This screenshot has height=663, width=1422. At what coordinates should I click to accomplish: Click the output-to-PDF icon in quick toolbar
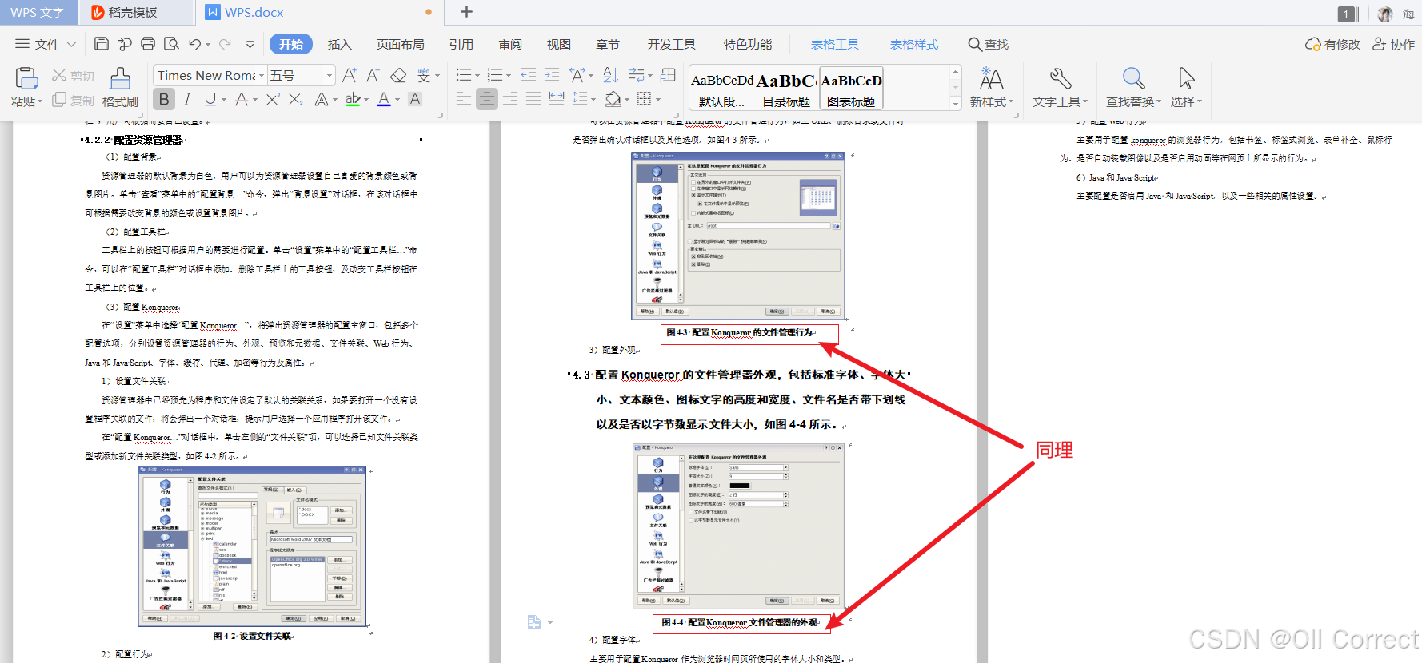point(125,44)
